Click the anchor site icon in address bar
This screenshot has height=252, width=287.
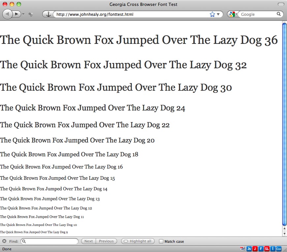pos(48,15)
